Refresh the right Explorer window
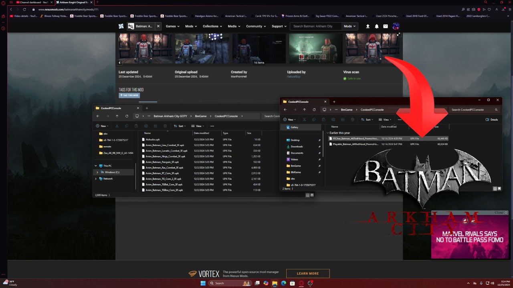 (314, 110)
